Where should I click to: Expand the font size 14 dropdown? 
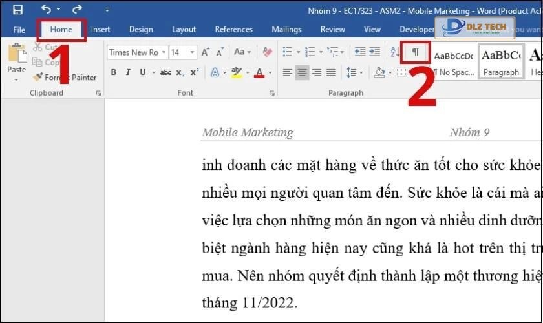click(192, 52)
